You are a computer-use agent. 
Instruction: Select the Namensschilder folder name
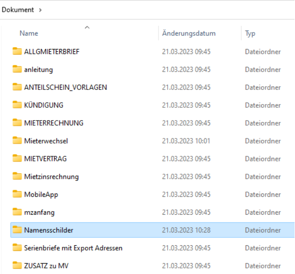[48, 230]
